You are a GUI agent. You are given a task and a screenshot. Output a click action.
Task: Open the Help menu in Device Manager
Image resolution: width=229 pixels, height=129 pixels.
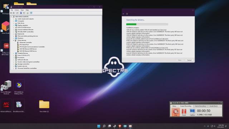click(27, 10)
